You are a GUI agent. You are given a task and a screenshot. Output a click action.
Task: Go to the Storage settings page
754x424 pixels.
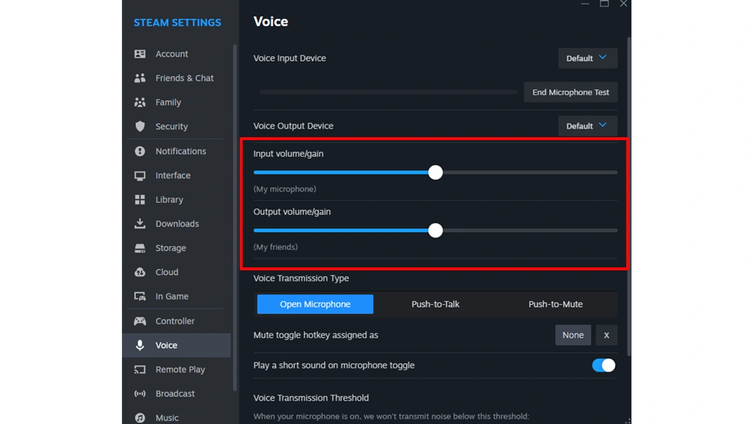point(176,248)
